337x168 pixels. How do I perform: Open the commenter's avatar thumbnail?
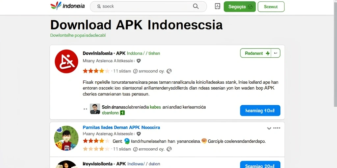click(x=95, y=109)
